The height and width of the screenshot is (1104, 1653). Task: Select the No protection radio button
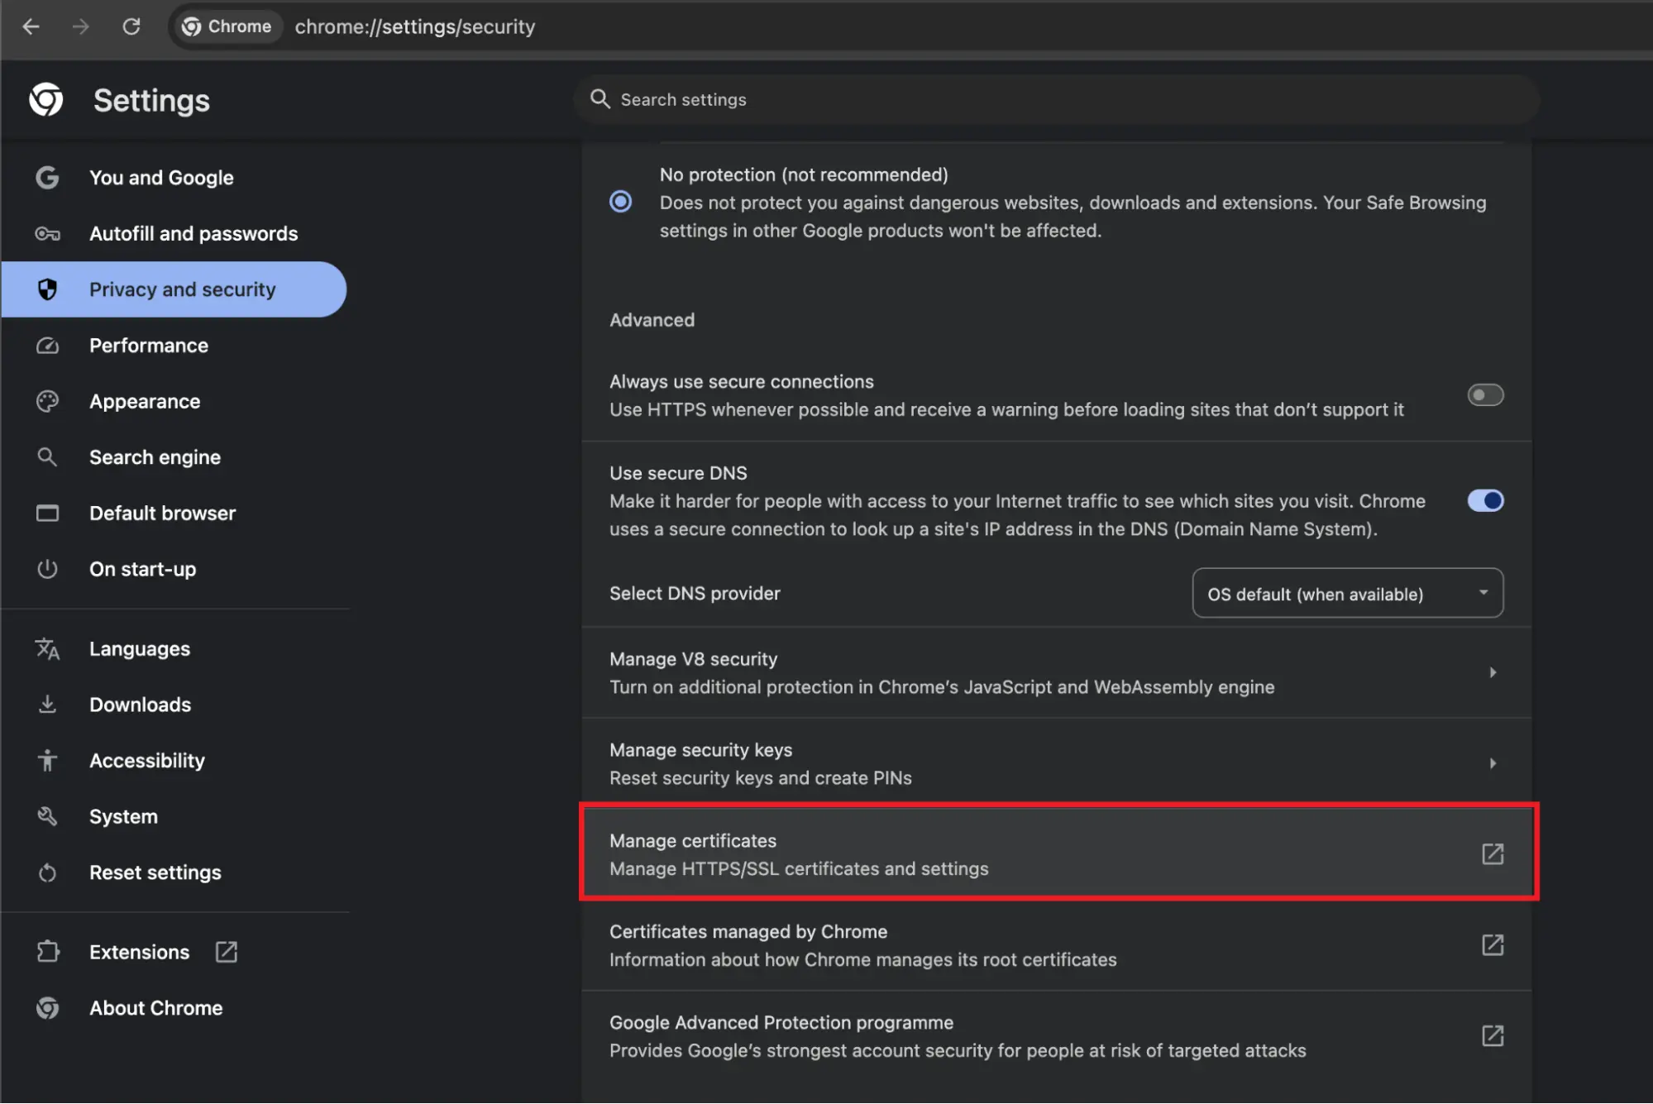point(620,201)
